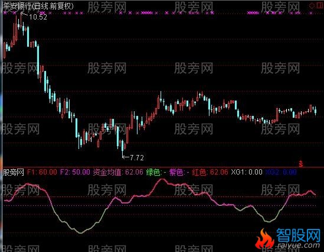This screenshot has width=324, height=252.
Task: Click the candlestick at the 10.52 peak
Action: click(x=21, y=21)
